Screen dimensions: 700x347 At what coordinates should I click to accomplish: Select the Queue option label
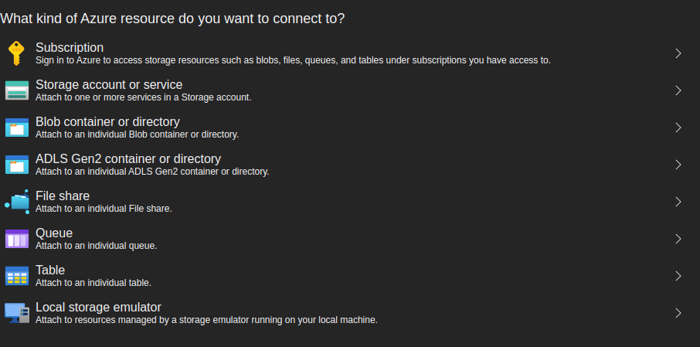click(x=54, y=233)
